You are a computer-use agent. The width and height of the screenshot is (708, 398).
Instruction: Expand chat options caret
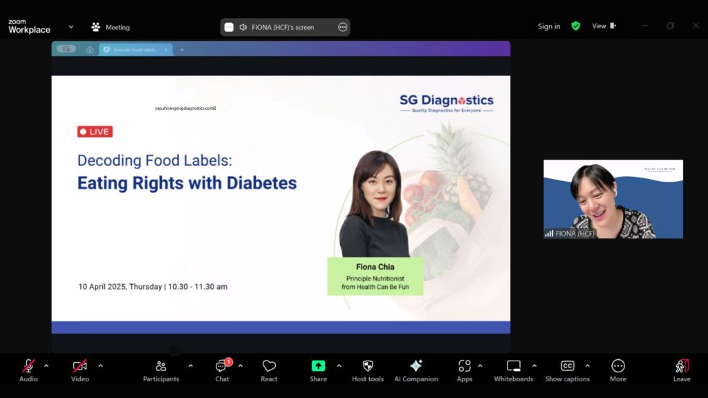(240, 366)
